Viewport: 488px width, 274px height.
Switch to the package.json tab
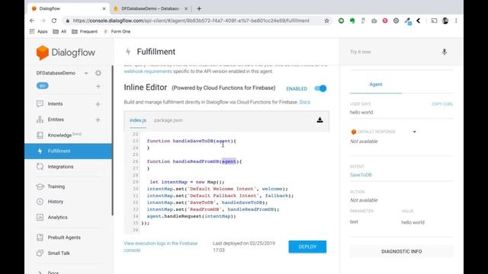168,120
